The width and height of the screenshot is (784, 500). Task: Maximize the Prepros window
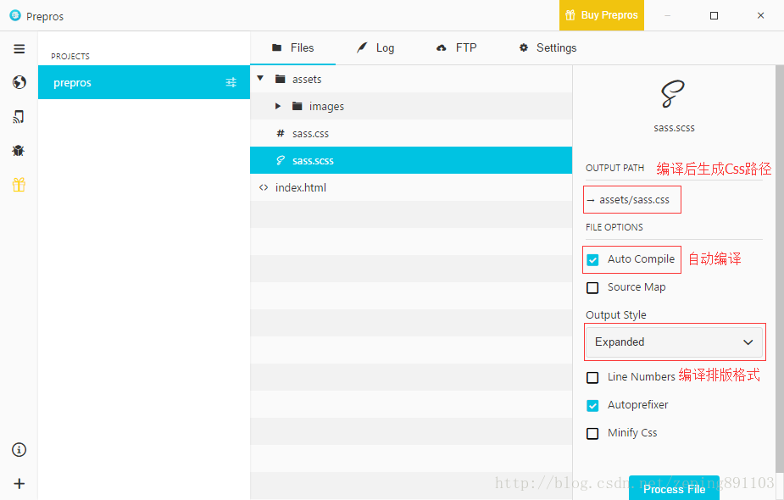[714, 15]
